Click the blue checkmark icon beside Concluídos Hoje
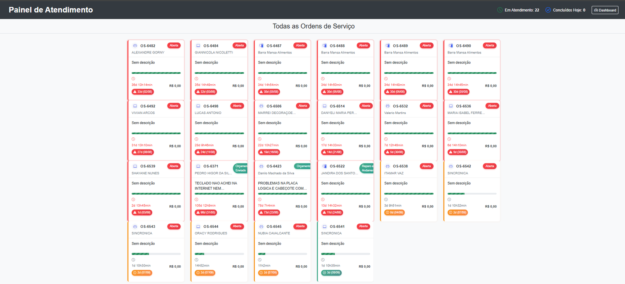Screen dimensions: 625x284 (x=548, y=10)
